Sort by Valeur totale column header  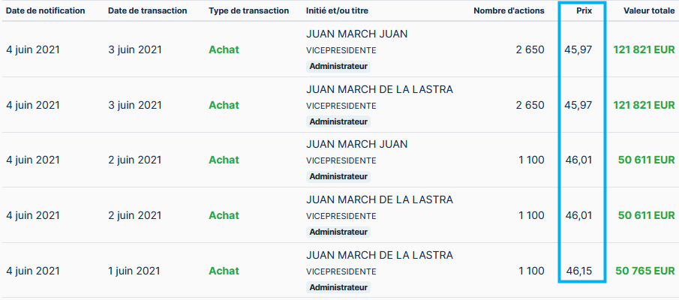[x=649, y=10]
